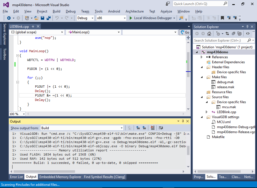
Task: Switch to the Error List tab
Action: click(16, 177)
